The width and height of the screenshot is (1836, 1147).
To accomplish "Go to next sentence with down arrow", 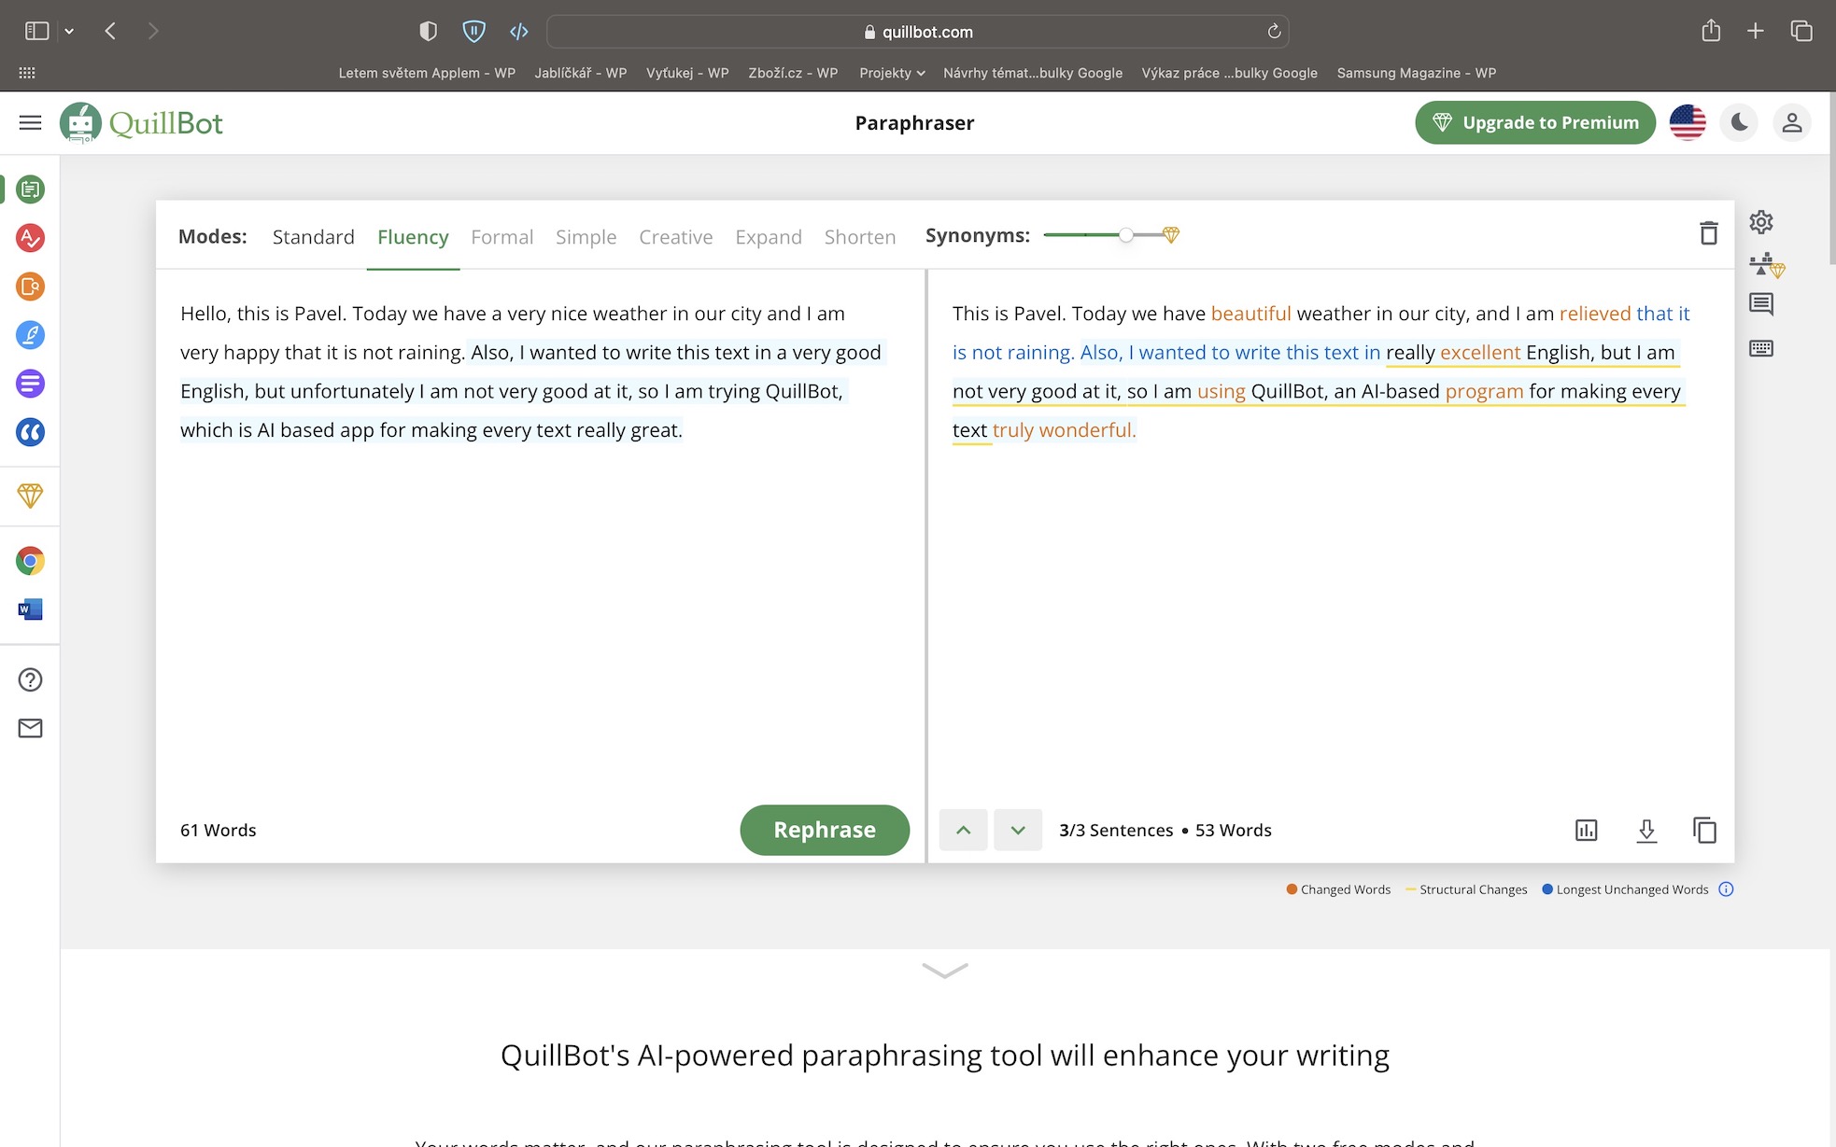I will click(x=1017, y=830).
